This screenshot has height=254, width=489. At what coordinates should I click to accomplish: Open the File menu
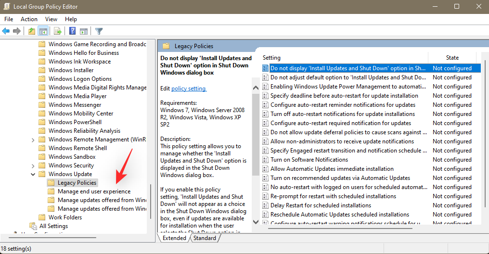tap(9, 19)
